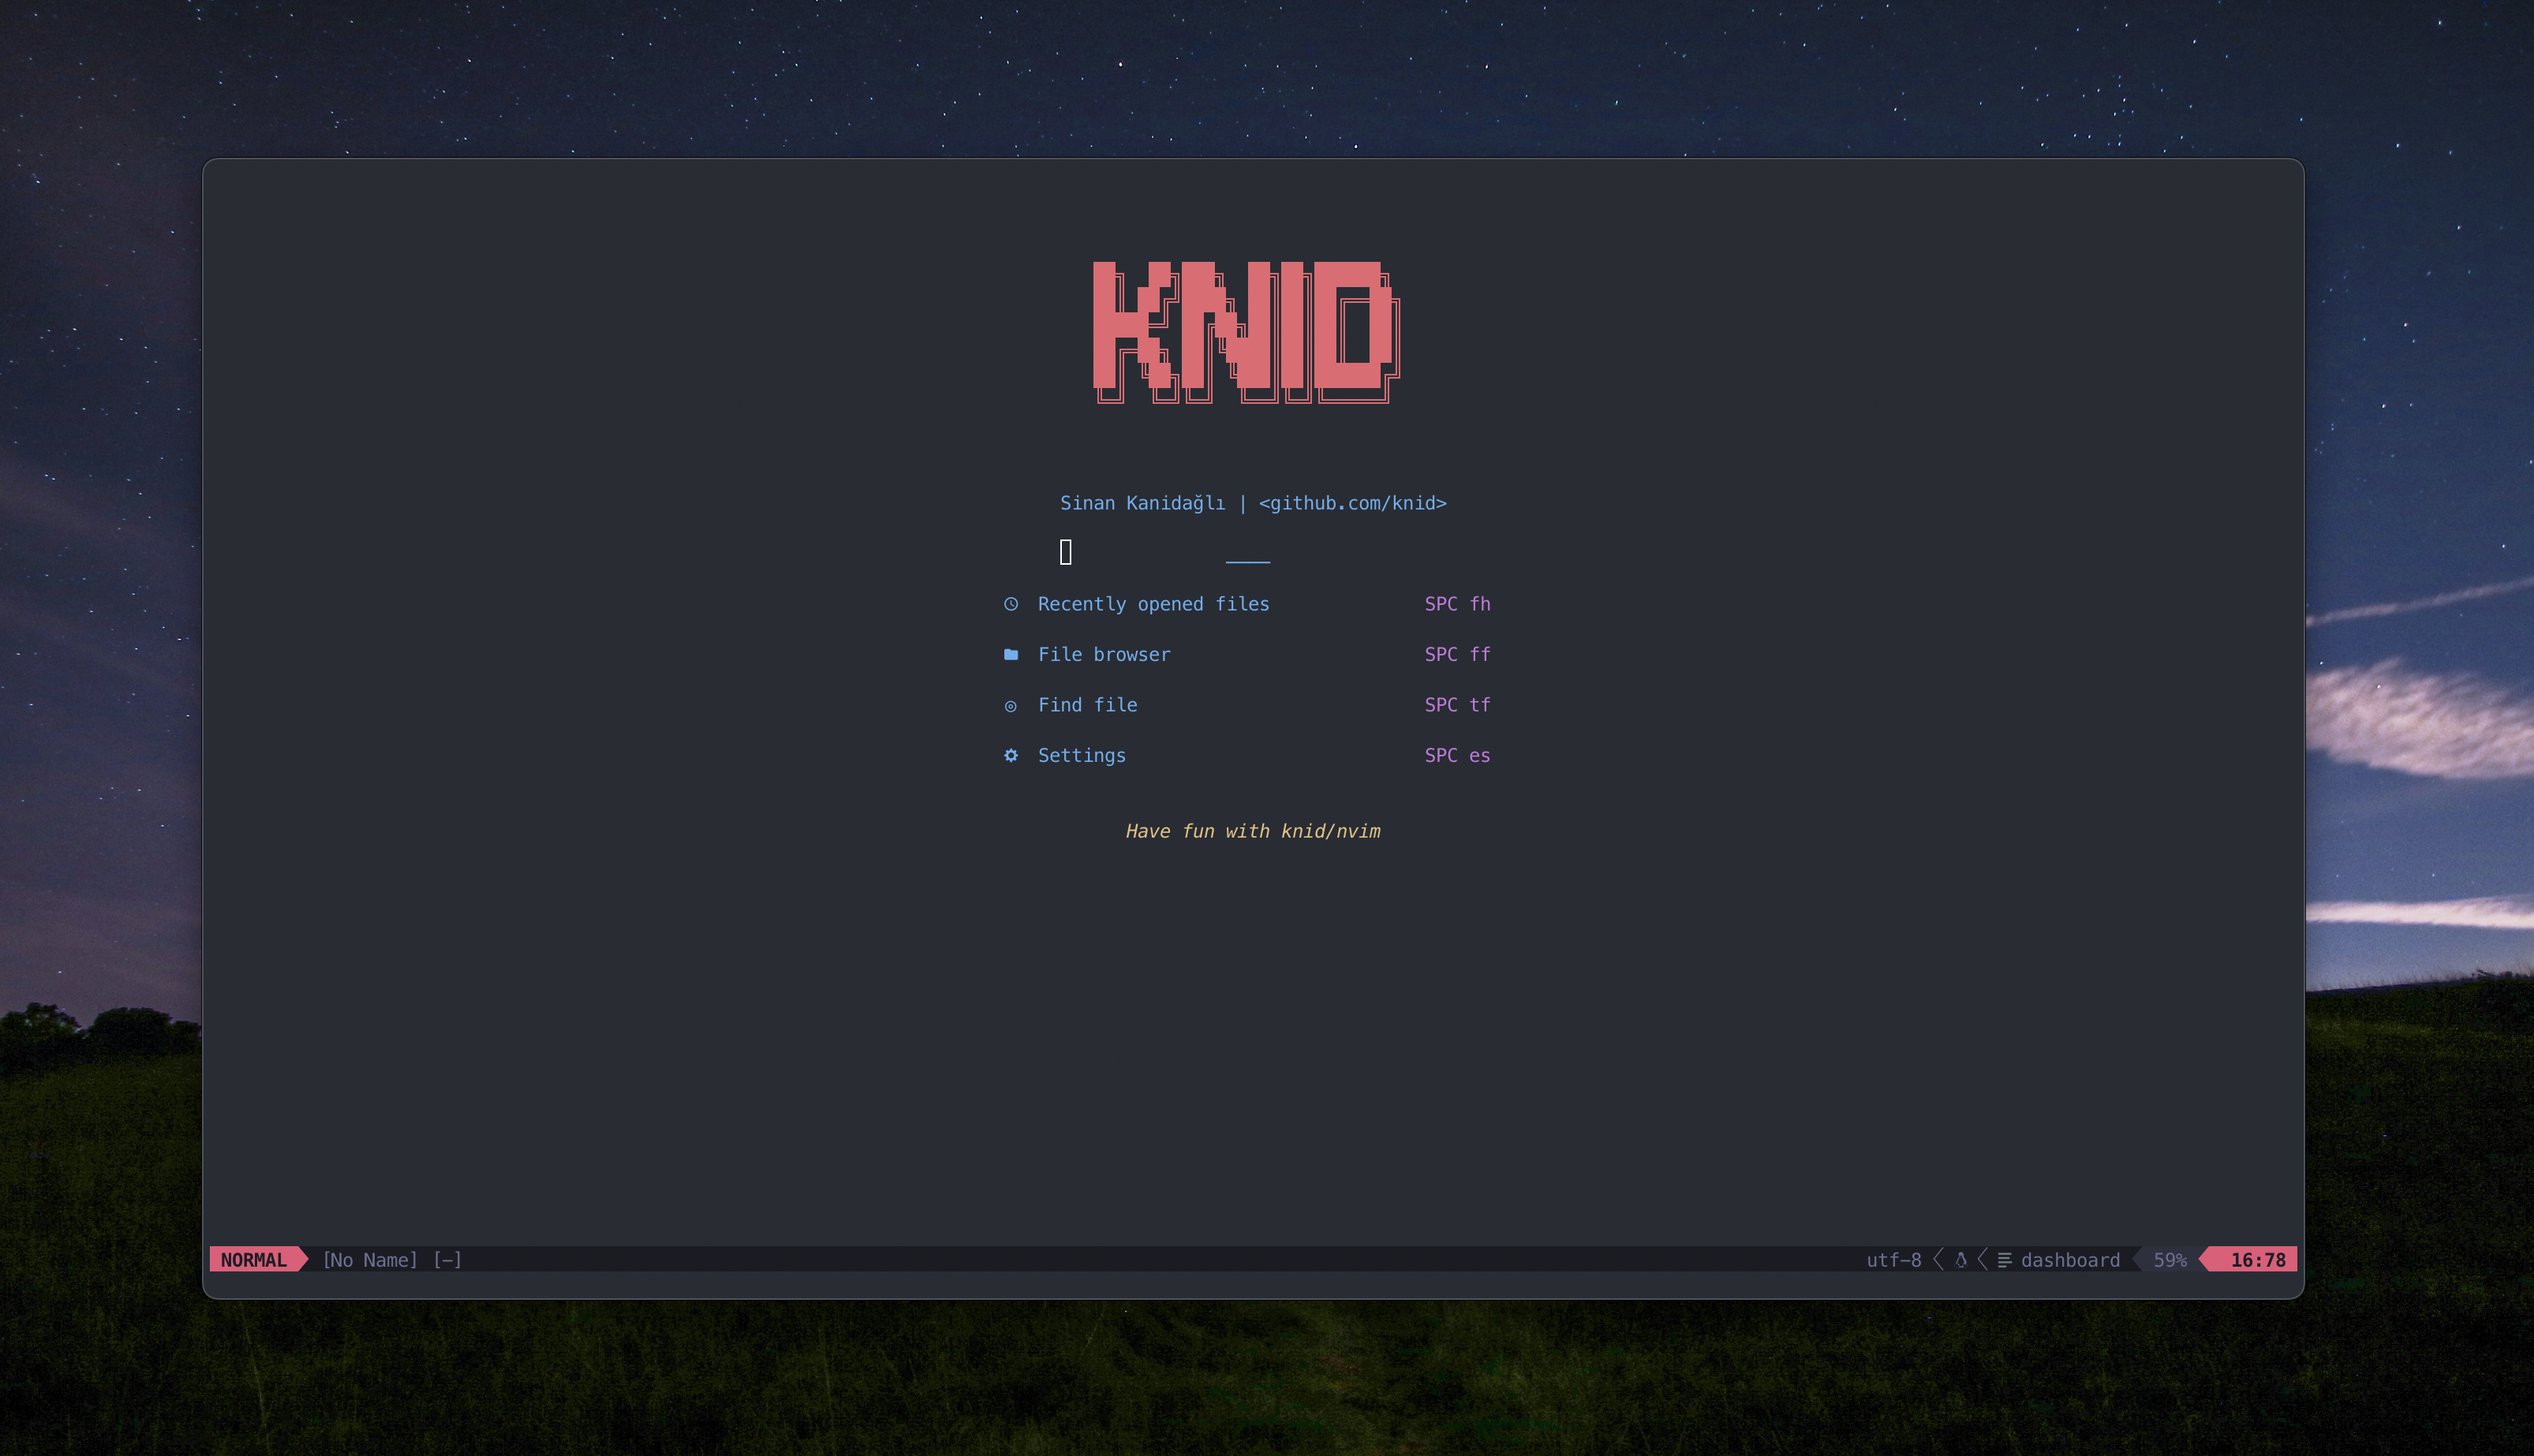2534x1456 pixels.
Task: Select the File browser menu entry
Action: (x=1104, y=654)
